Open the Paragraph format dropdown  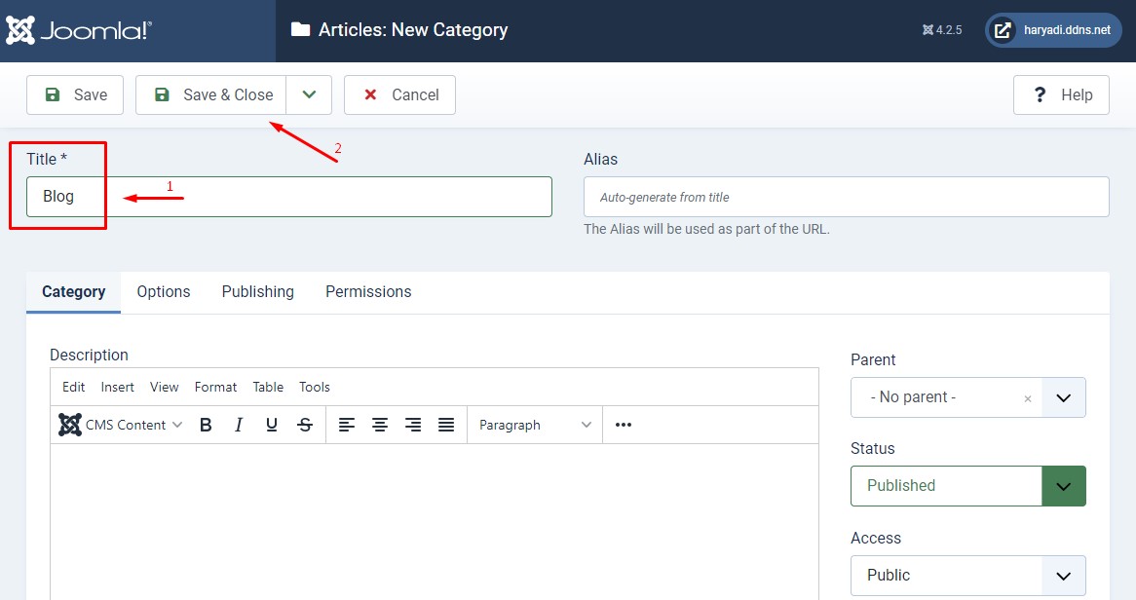pyautogui.click(x=535, y=425)
